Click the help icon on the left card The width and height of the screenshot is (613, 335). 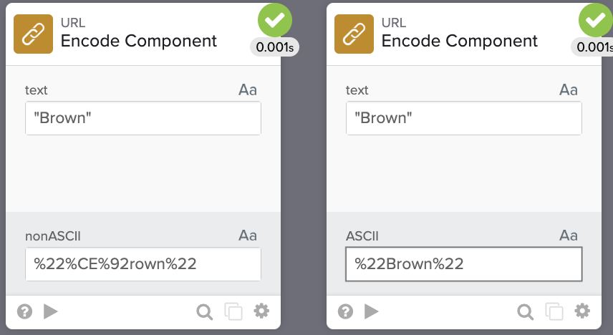click(24, 311)
